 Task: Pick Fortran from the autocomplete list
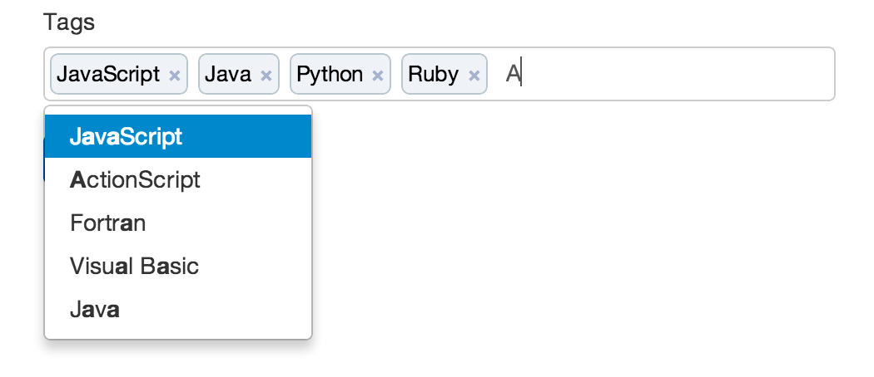[108, 223]
